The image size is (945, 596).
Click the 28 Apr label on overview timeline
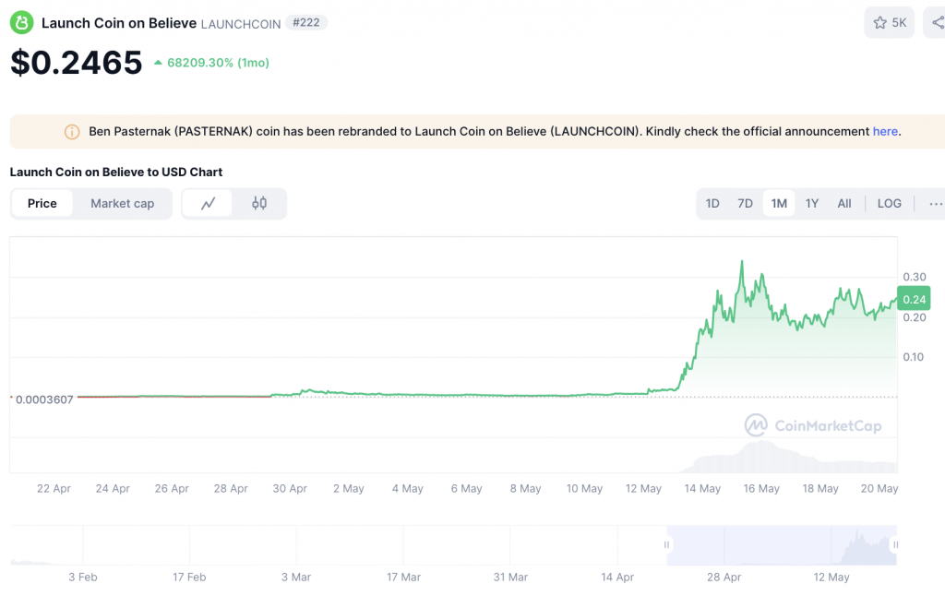pyautogui.click(x=724, y=577)
